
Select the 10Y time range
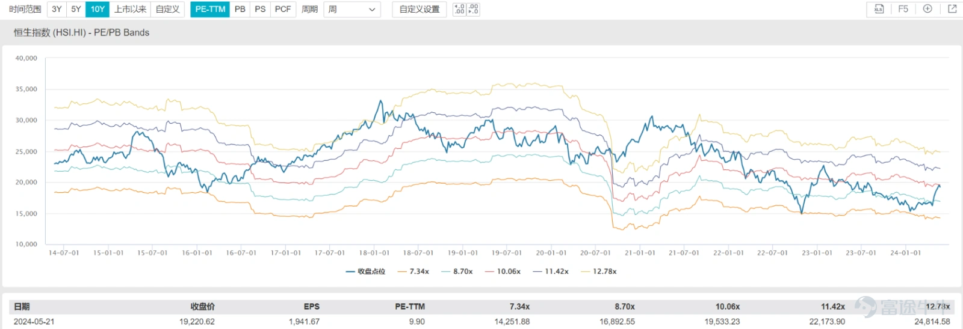click(x=98, y=9)
